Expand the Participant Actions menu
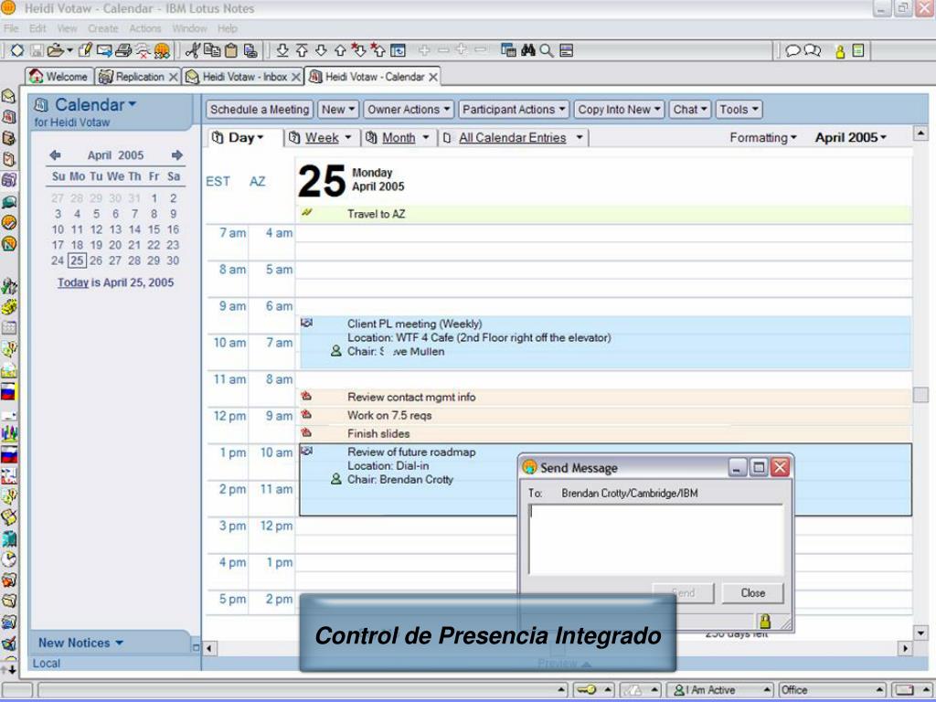The image size is (936, 702). [514, 110]
